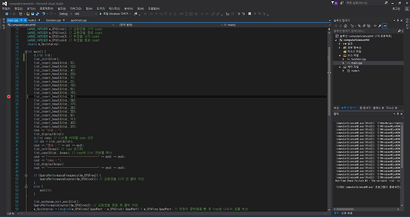Click the Save All toolbar icon
Viewport: 410px width, 217px height.
(38, 14)
